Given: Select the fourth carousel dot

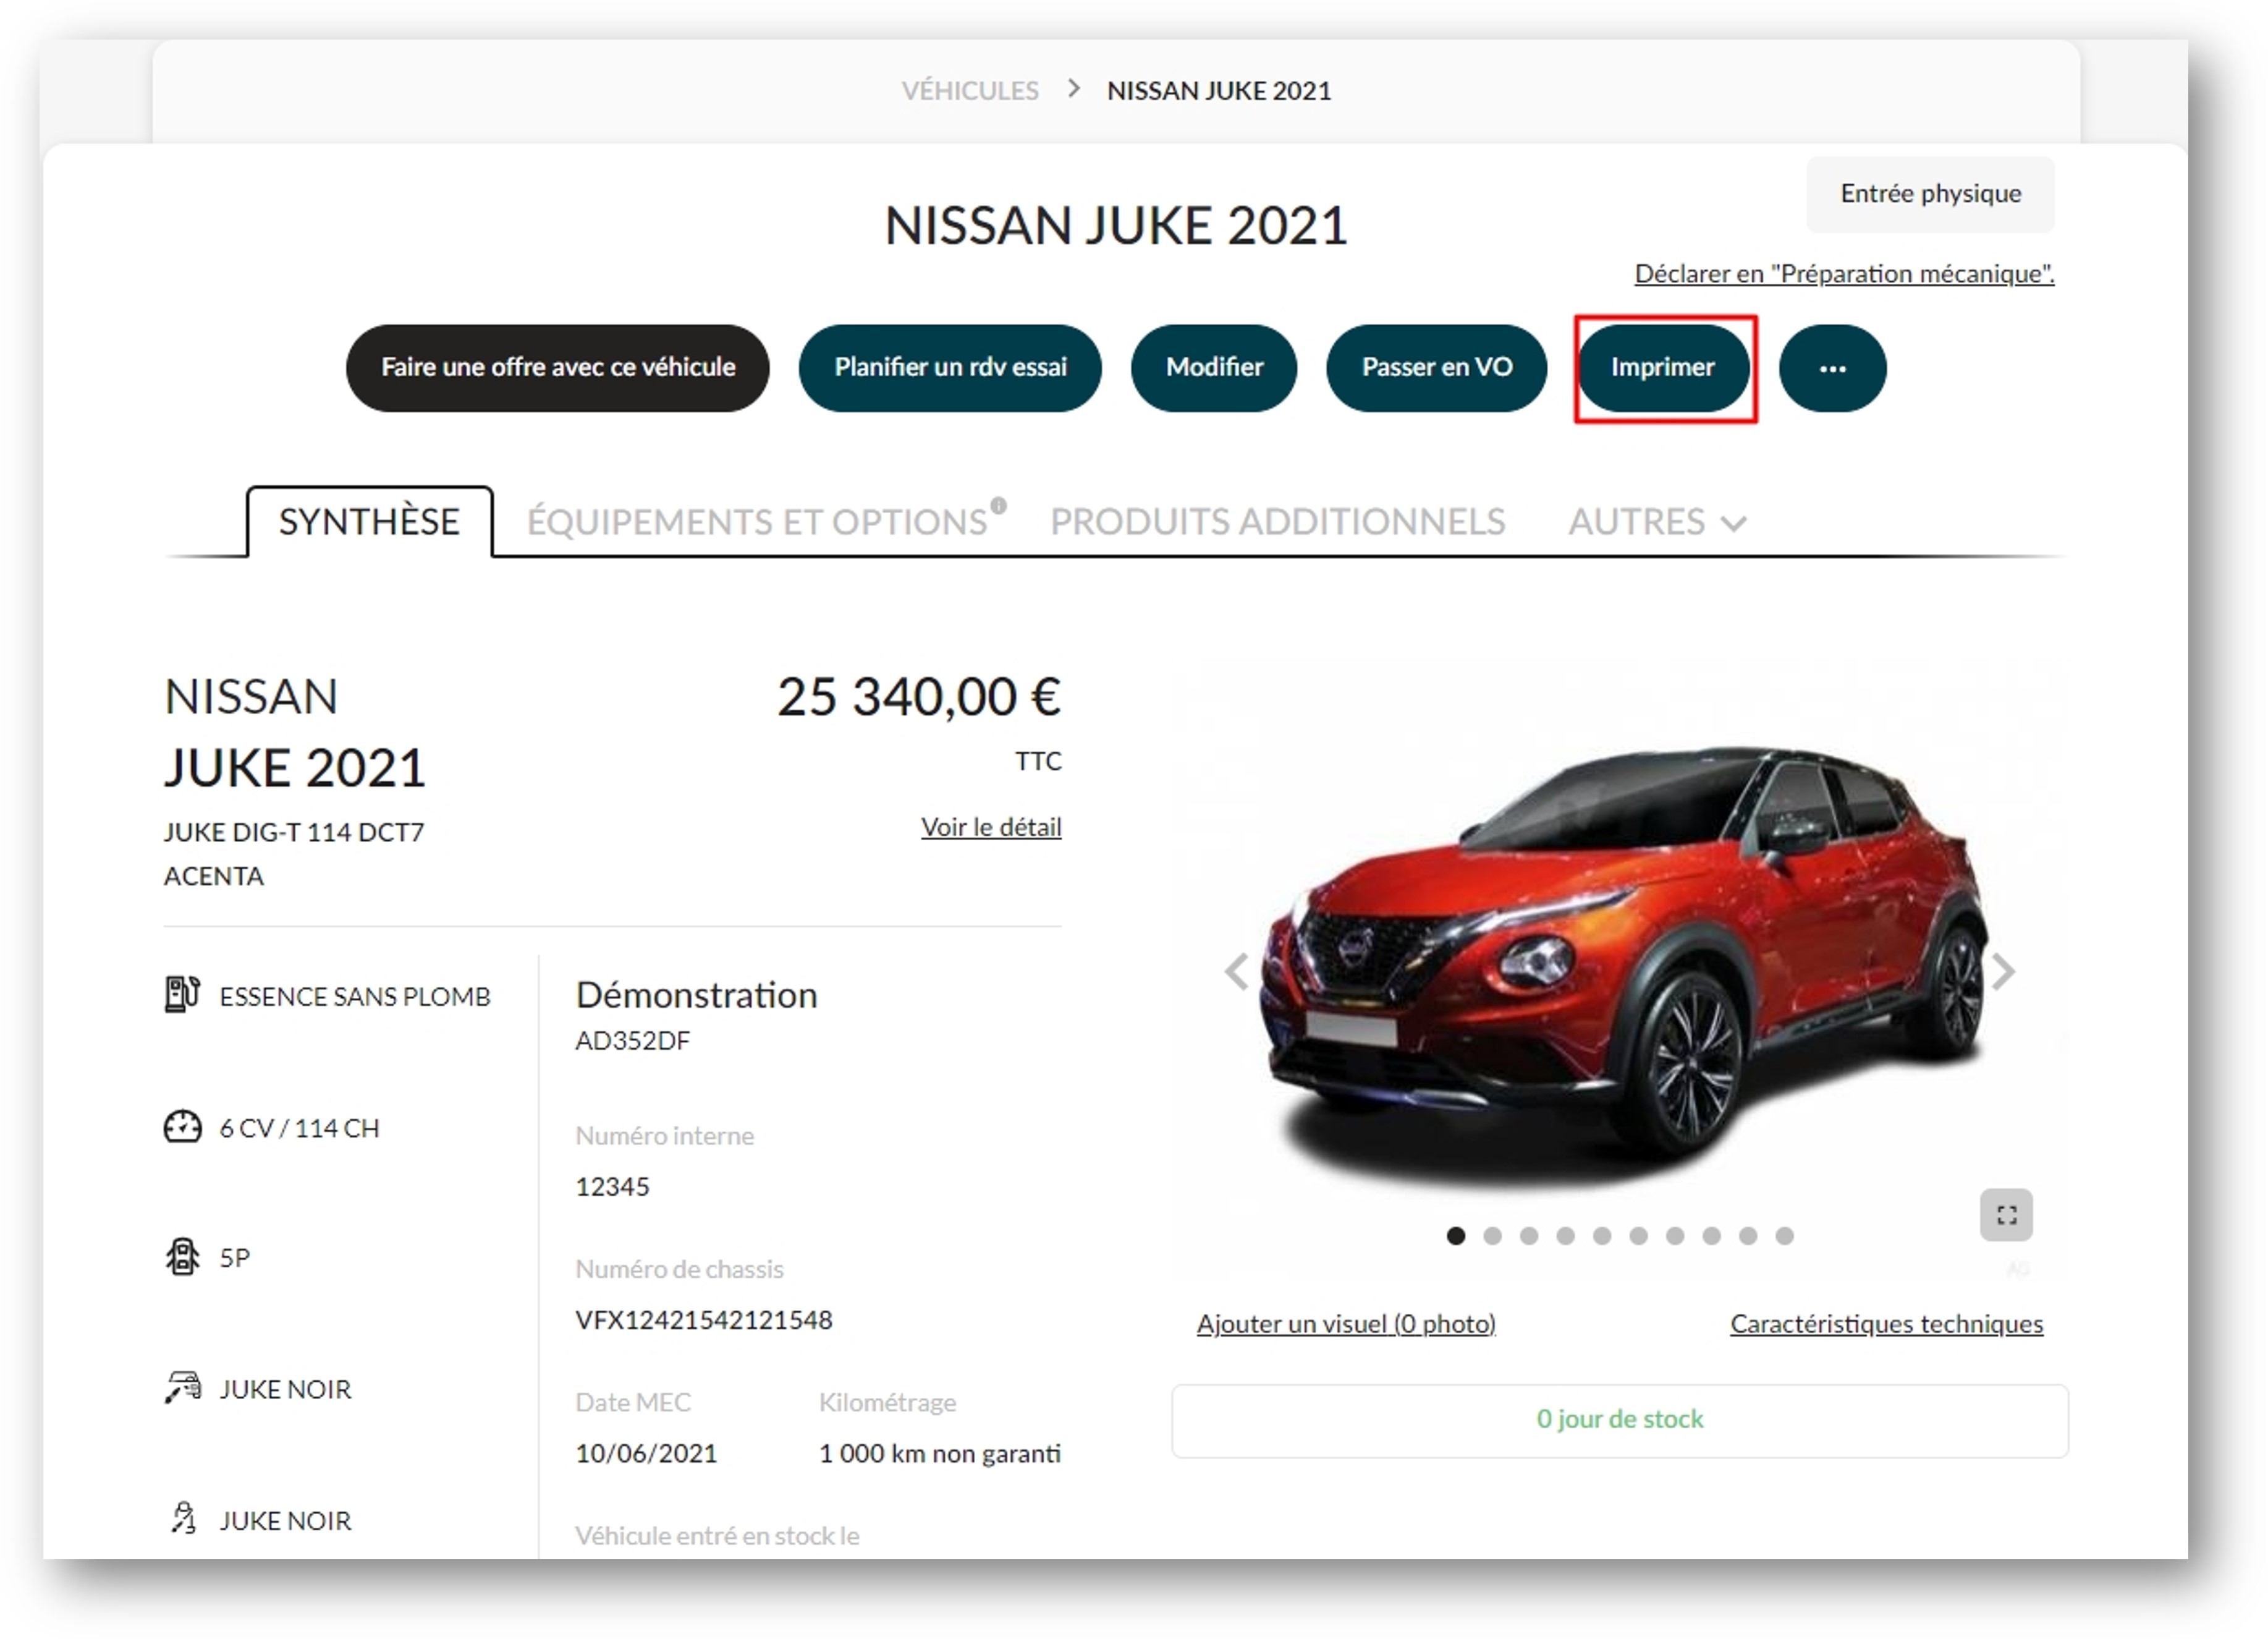Looking at the screenshot, I should coord(1565,1236).
